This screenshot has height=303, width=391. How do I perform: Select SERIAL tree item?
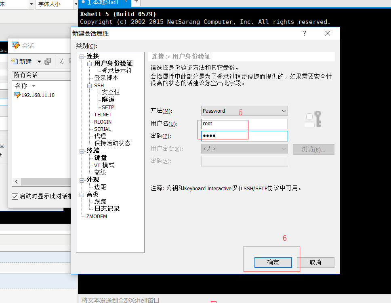pos(102,129)
